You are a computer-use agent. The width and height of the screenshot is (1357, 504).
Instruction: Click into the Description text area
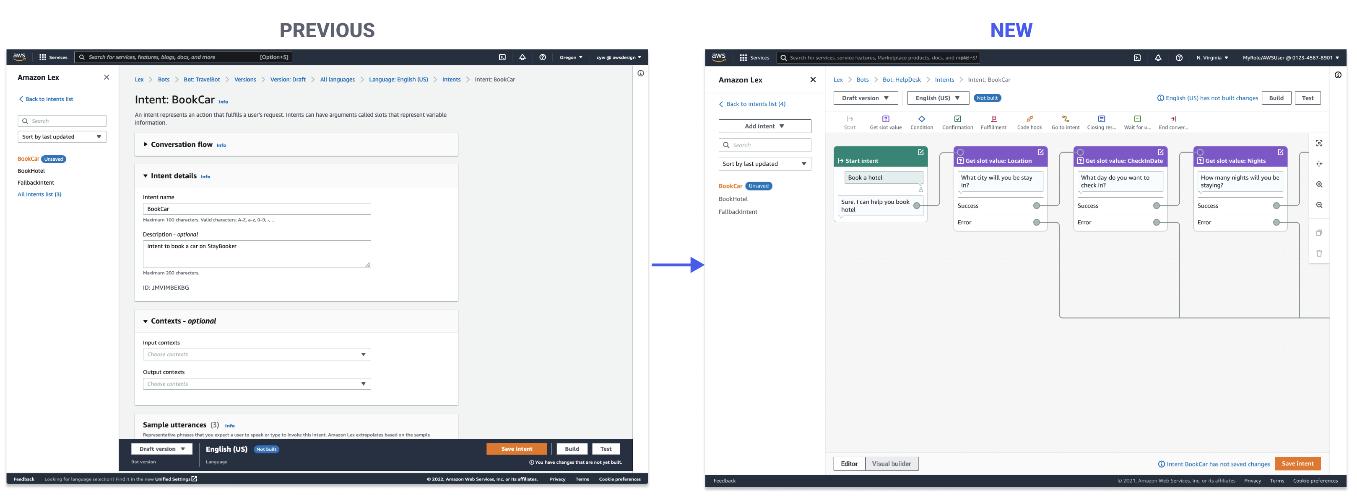coord(257,254)
